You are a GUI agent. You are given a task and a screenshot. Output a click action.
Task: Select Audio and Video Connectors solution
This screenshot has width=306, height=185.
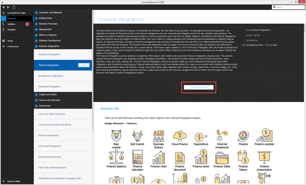click(63, 114)
